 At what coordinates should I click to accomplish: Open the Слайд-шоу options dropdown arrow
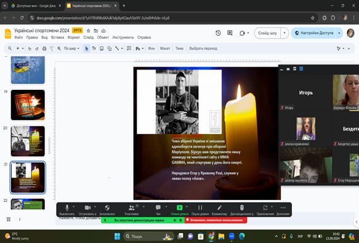point(284,33)
